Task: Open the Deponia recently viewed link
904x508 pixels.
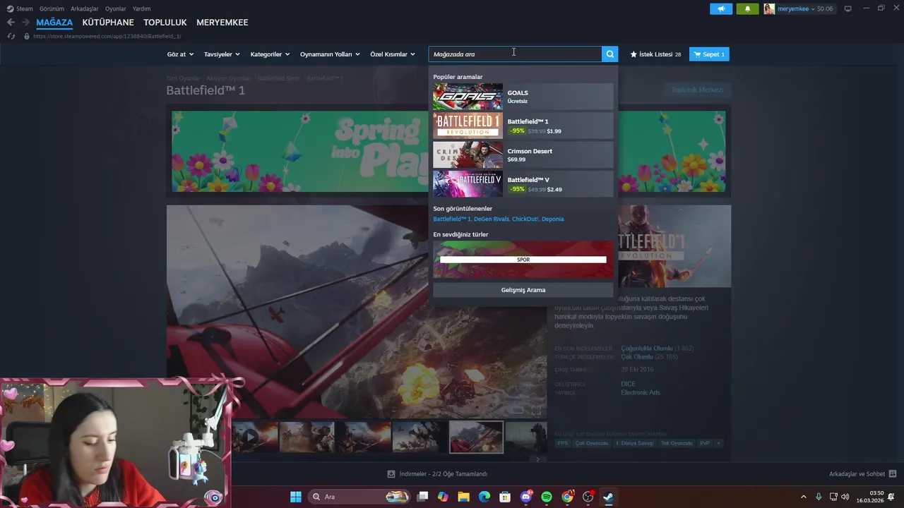Action: coord(553,219)
